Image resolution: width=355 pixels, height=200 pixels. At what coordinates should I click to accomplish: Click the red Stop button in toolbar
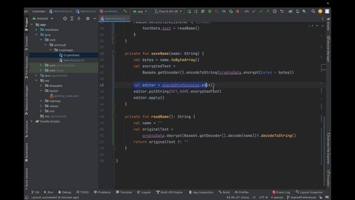tap(237, 11)
